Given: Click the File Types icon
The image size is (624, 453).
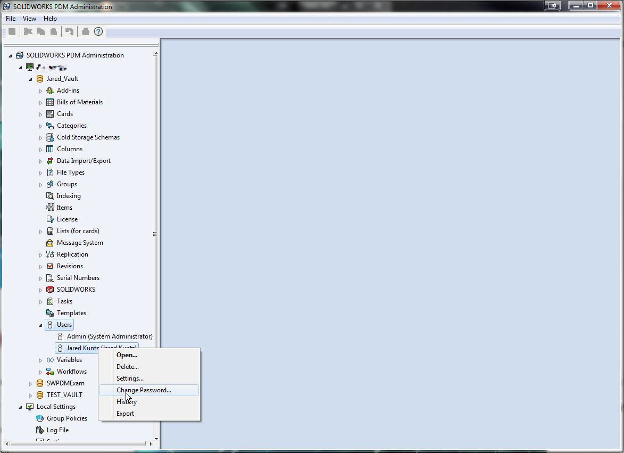Looking at the screenshot, I should click(50, 172).
